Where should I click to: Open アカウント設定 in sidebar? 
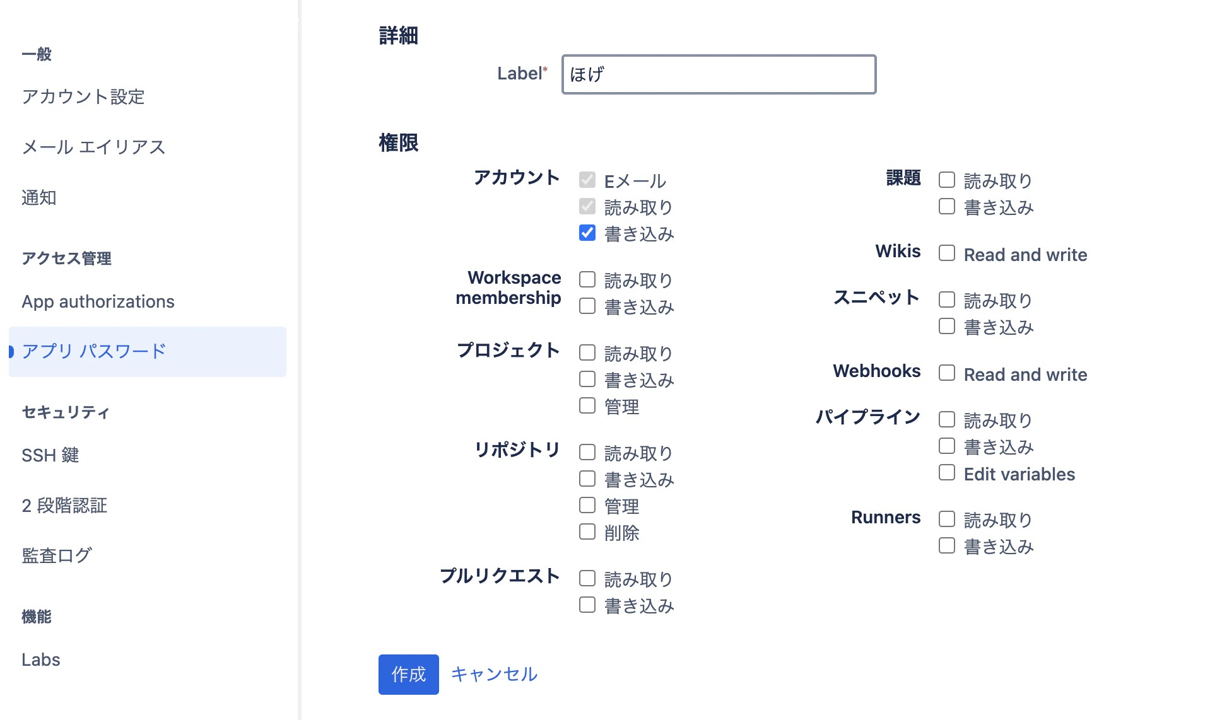(x=83, y=96)
